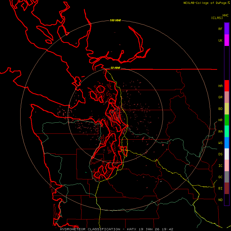Click the 19:42 timestamp text

tap(168, 229)
